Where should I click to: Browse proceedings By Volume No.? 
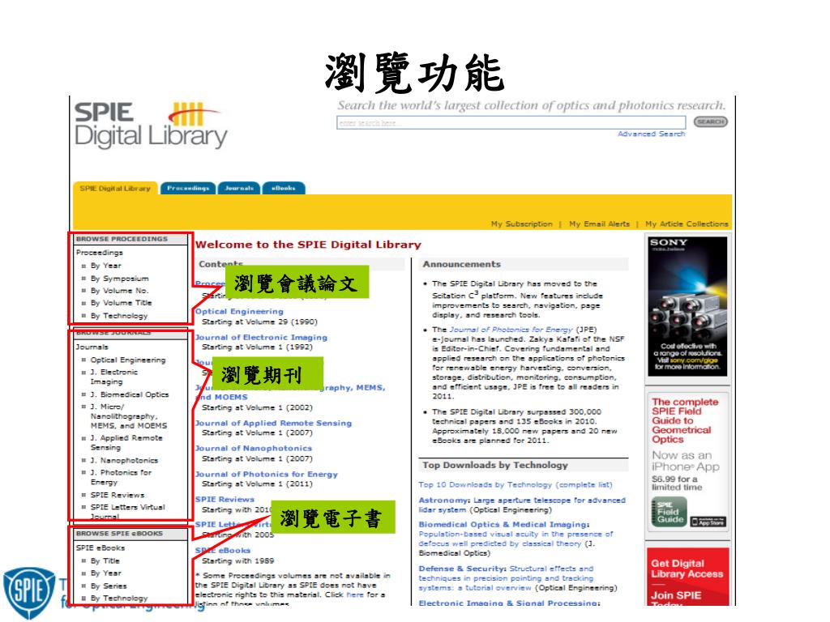click(120, 291)
